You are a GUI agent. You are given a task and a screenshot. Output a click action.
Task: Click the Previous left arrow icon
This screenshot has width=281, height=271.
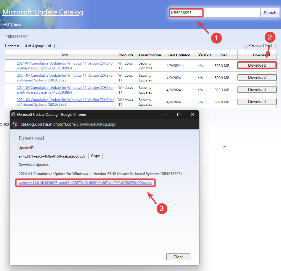click(x=245, y=46)
